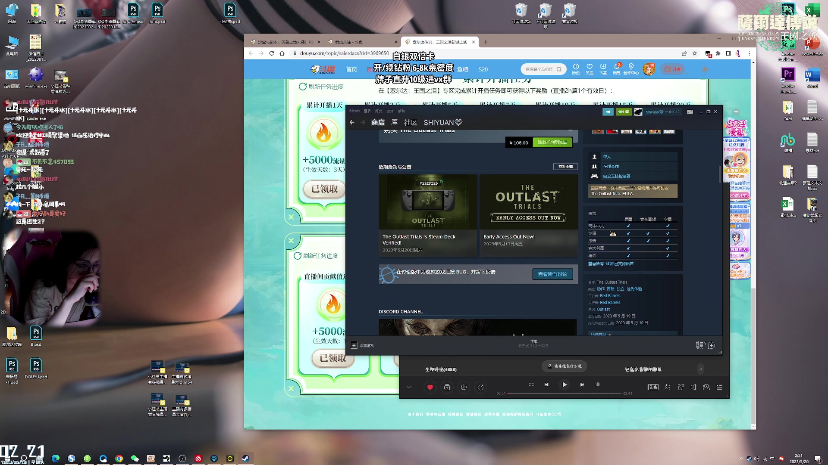Click the comment input 快来说点什么吧
The height and width of the screenshot is (465, 828).
pyautogui.click(x=564, y=366)
